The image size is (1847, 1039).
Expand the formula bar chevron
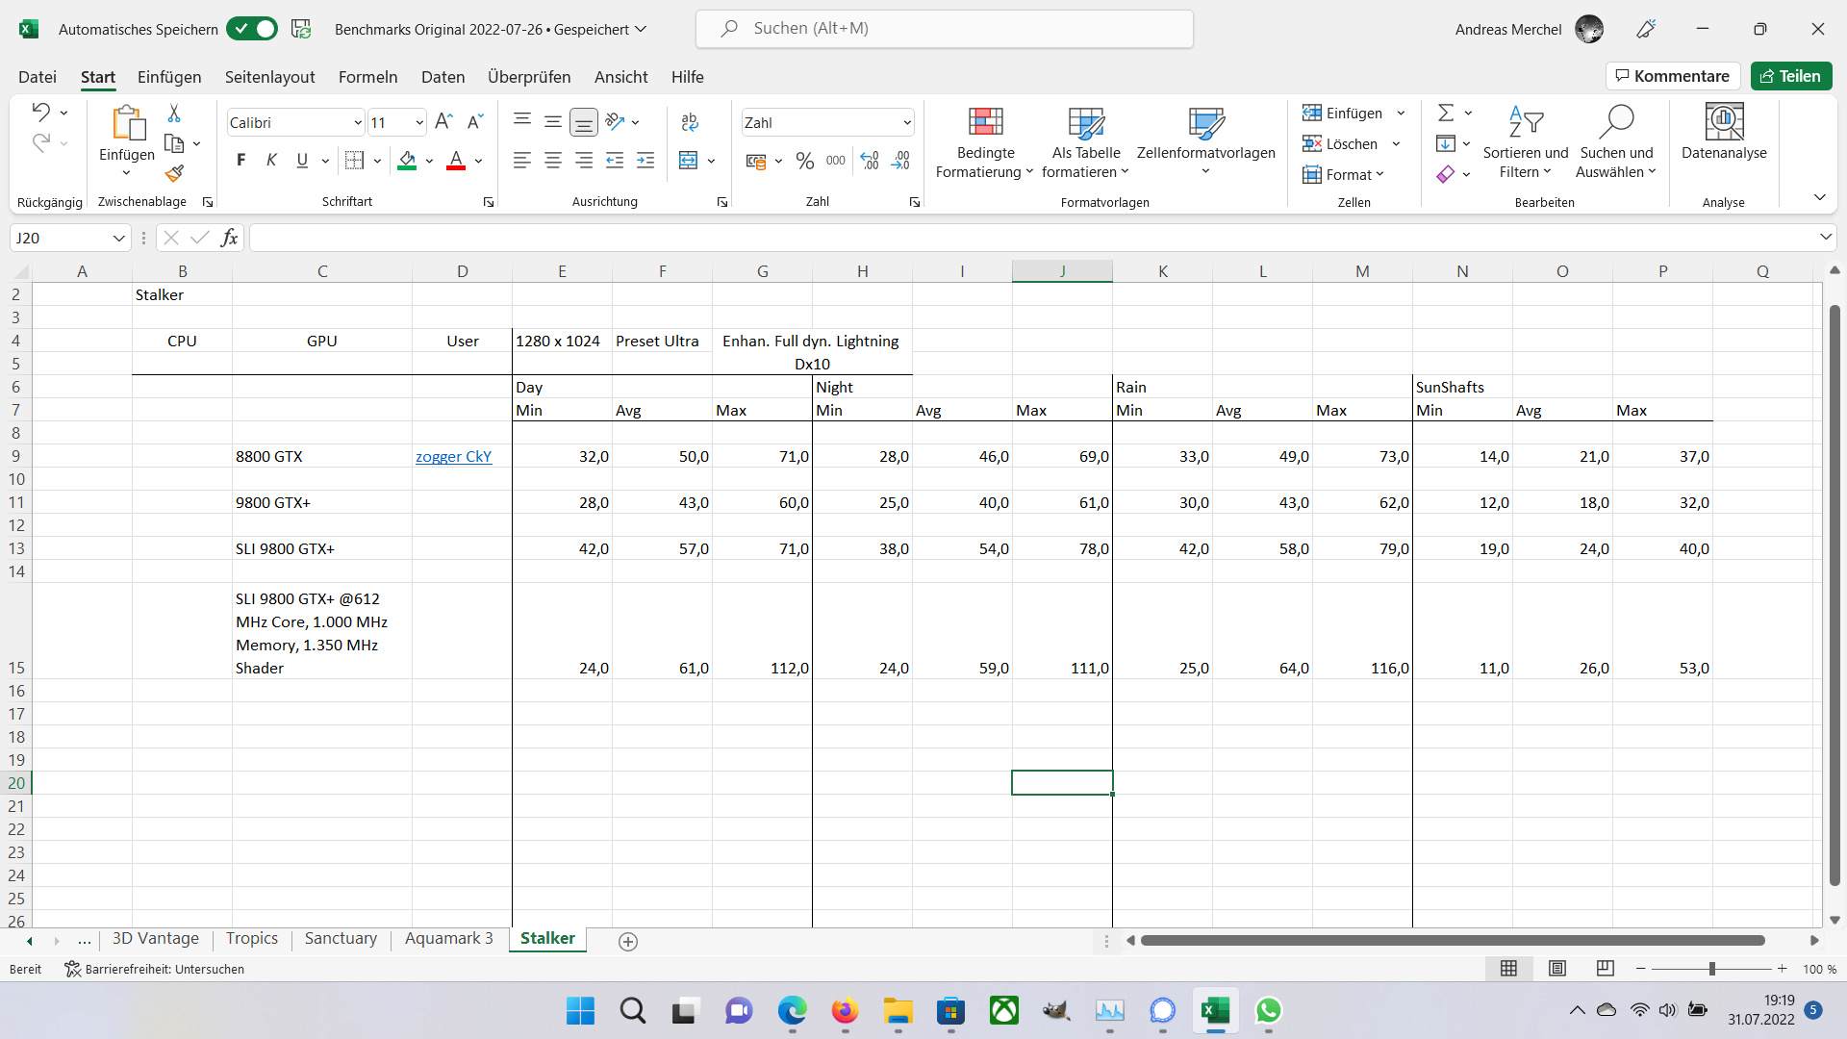[x=1825, y=237]
